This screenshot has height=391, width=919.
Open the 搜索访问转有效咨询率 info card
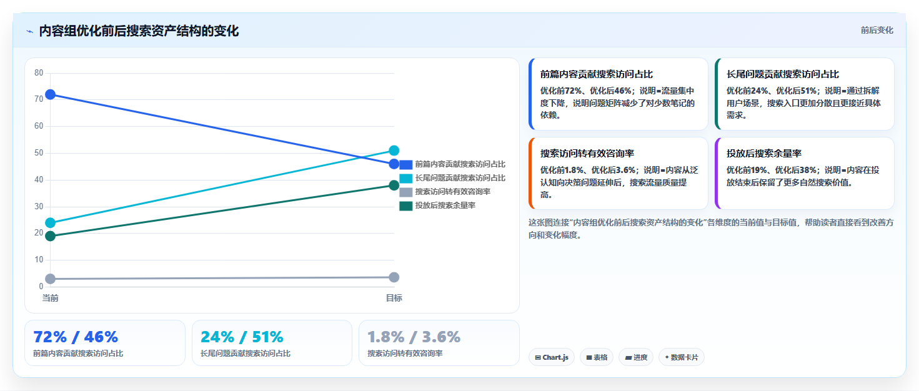618,174
